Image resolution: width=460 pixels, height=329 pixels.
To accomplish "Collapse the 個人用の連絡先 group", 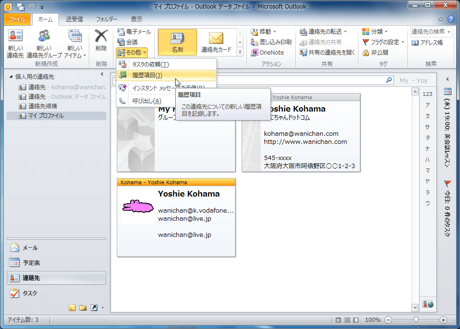I will 11,77.
